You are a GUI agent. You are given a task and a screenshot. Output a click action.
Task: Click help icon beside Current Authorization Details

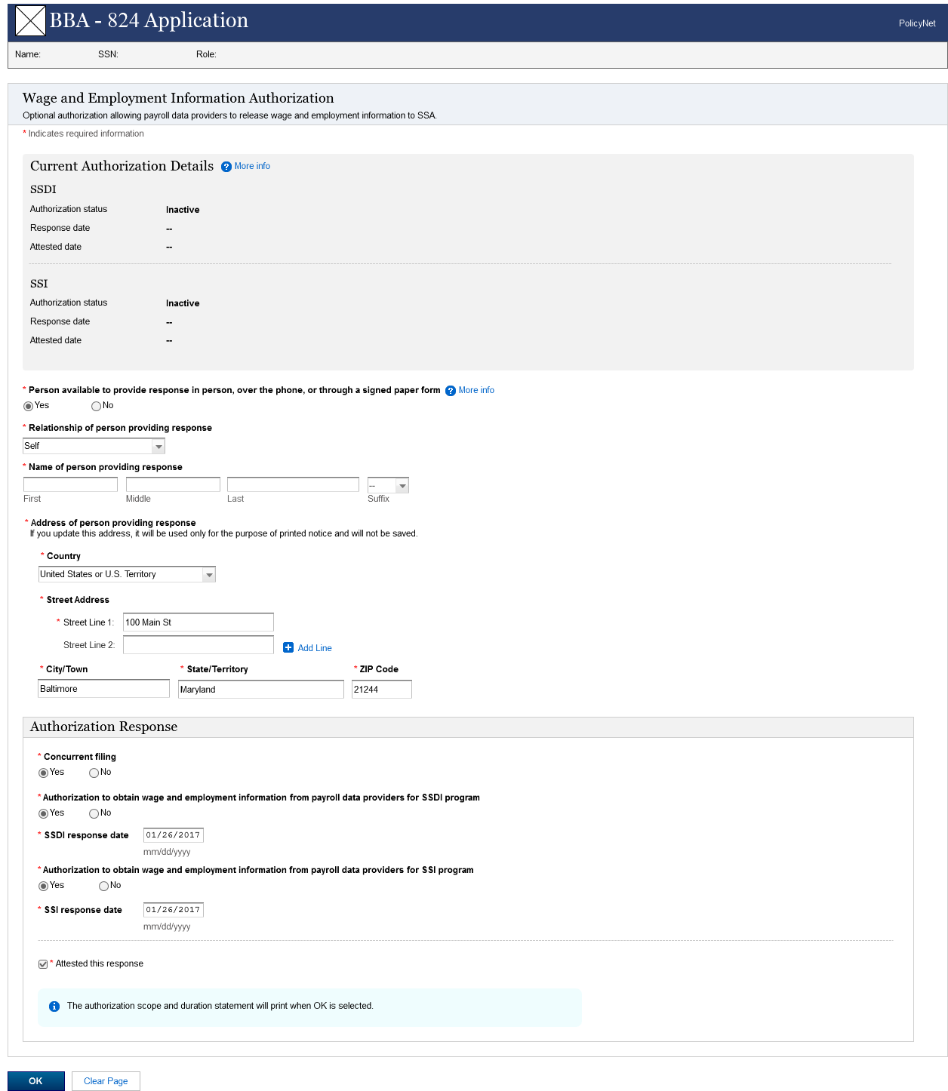pyautogui.click(x=226, y=167)
